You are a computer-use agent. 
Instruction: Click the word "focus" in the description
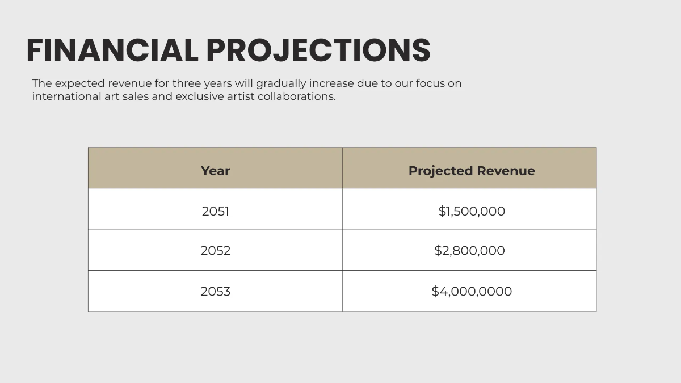(x=431, y=83)
